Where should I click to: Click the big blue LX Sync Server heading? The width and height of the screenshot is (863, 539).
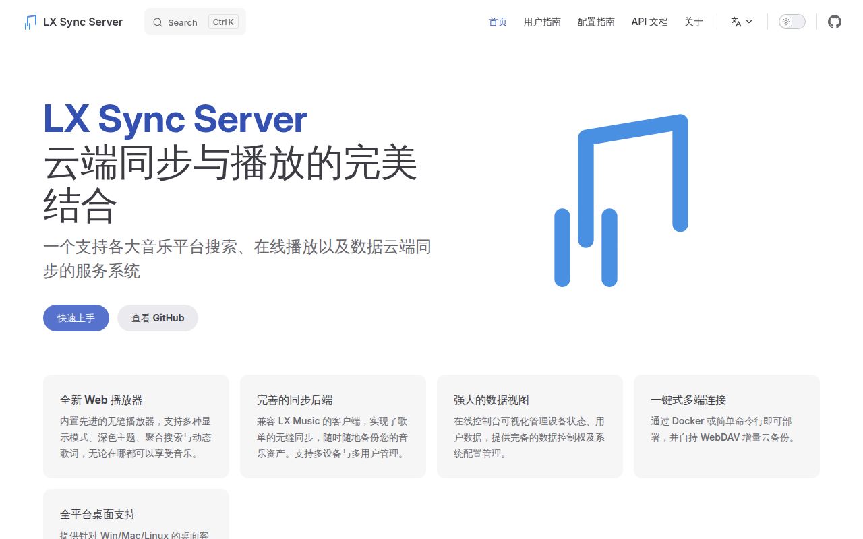pyautogui.click(x=175, y=119)
